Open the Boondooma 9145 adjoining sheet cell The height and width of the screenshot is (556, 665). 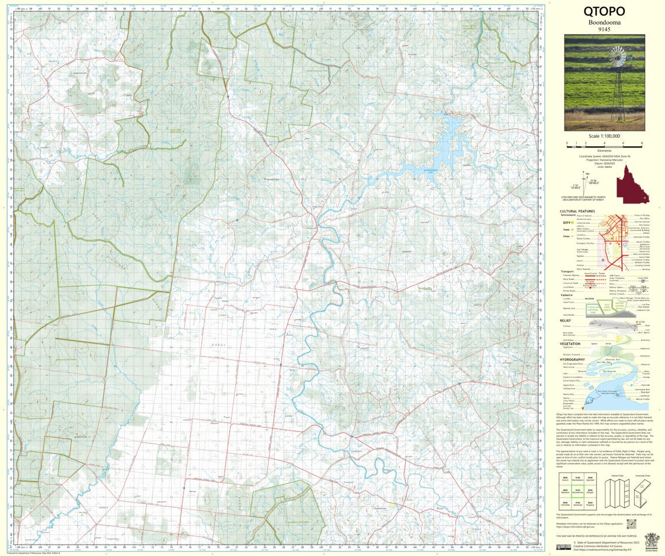click(578, 492)
